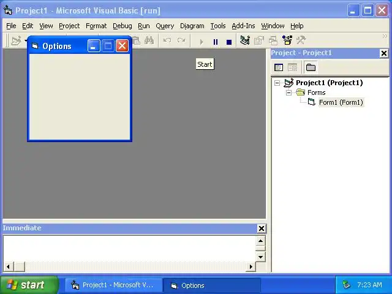Click the Immediate window scroll left arrow
This screenshot has height=294, width=392.
[x=8, y=267]
